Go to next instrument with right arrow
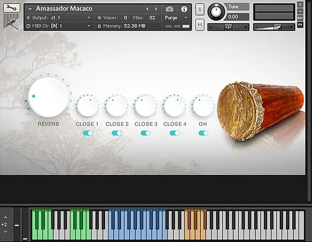312x242 pixels. pyautogui.click(x=156, y=9)
